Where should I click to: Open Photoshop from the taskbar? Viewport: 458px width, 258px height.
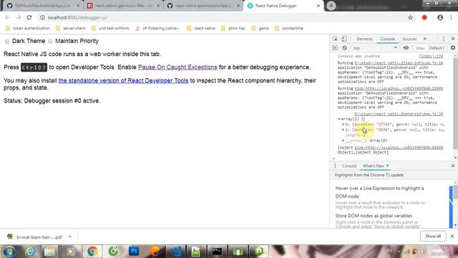click(x=134, y=252)
